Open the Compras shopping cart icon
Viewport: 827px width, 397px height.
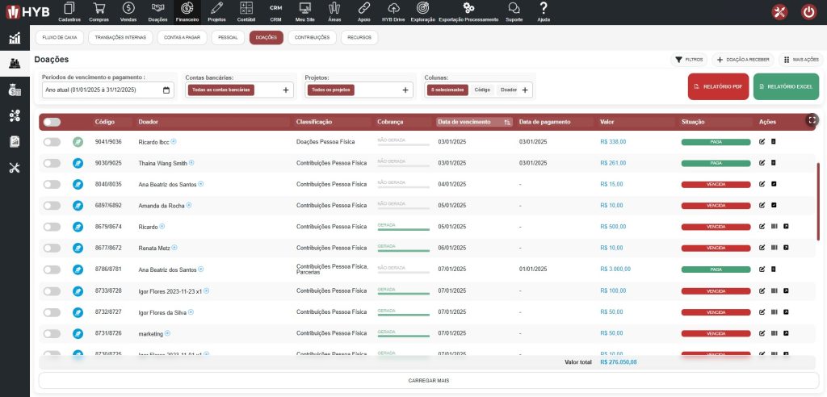(99, 10)
